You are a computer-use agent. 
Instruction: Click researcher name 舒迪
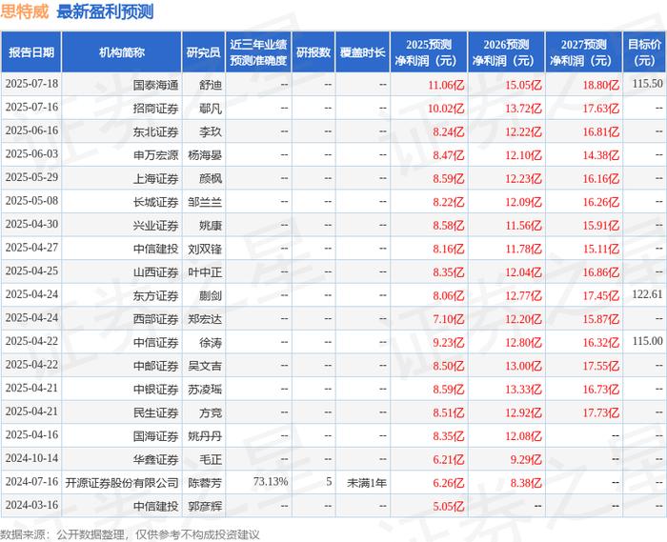tap(211, 85)
